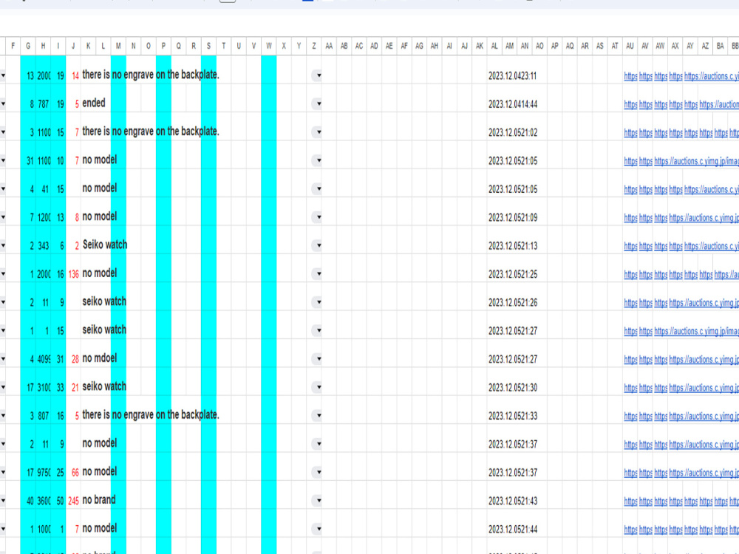The height and width of the screenshot is (554, 739).
Task: Select column W header
Action: (269, 46)
